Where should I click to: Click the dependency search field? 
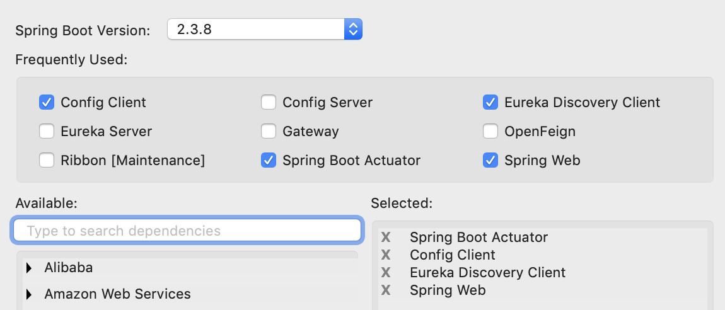[187, 231]
